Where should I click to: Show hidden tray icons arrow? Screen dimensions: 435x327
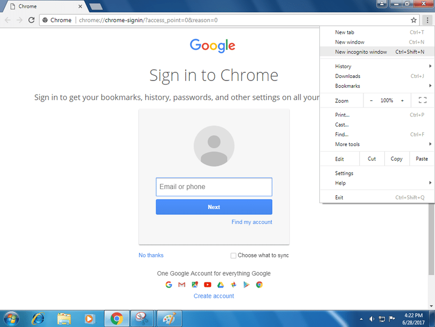coord(361,319)
